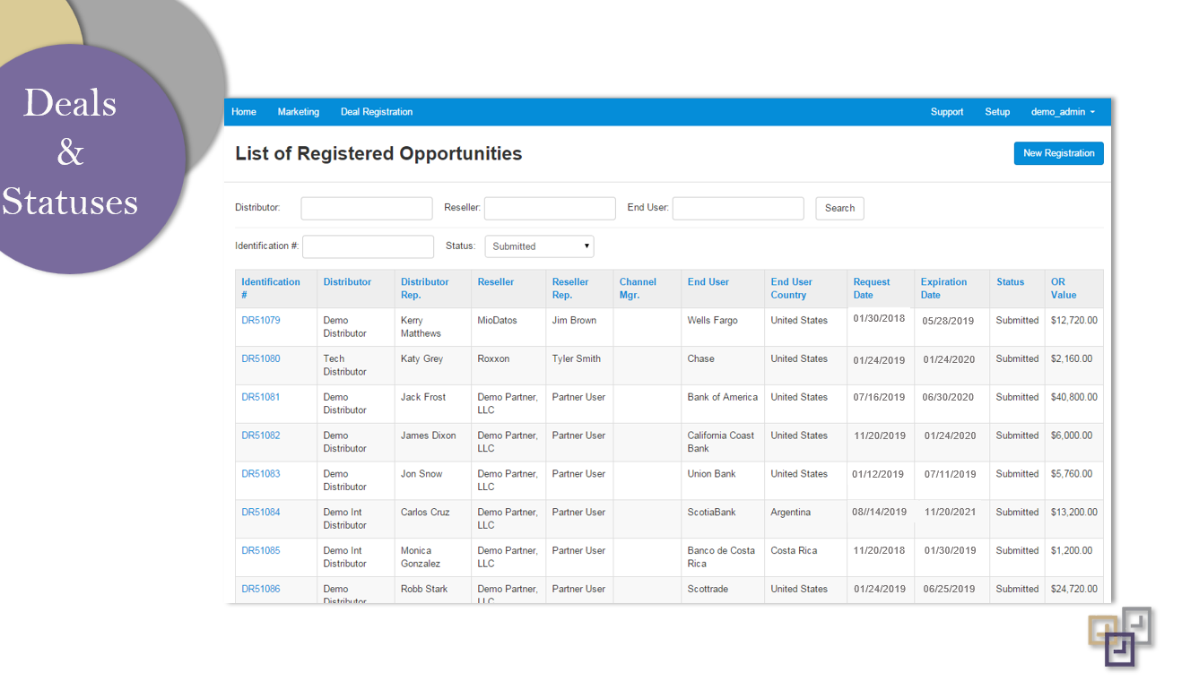Screen dimensions: 1199x690
Task: Click the End User search field
Action: [738, 208]
